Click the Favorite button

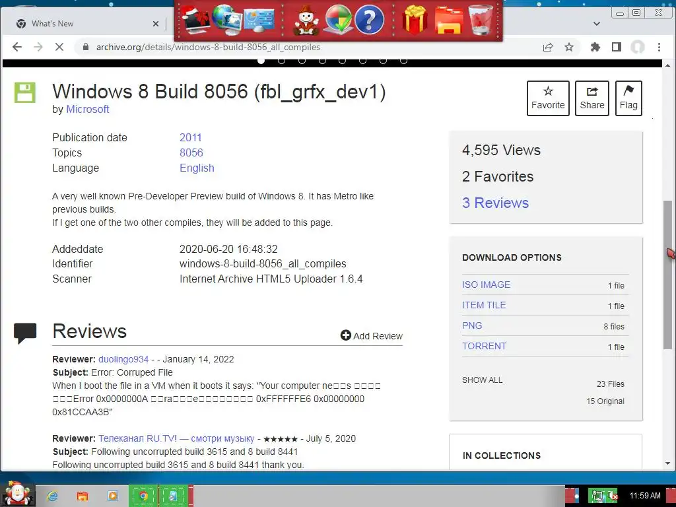pos(548,98)
